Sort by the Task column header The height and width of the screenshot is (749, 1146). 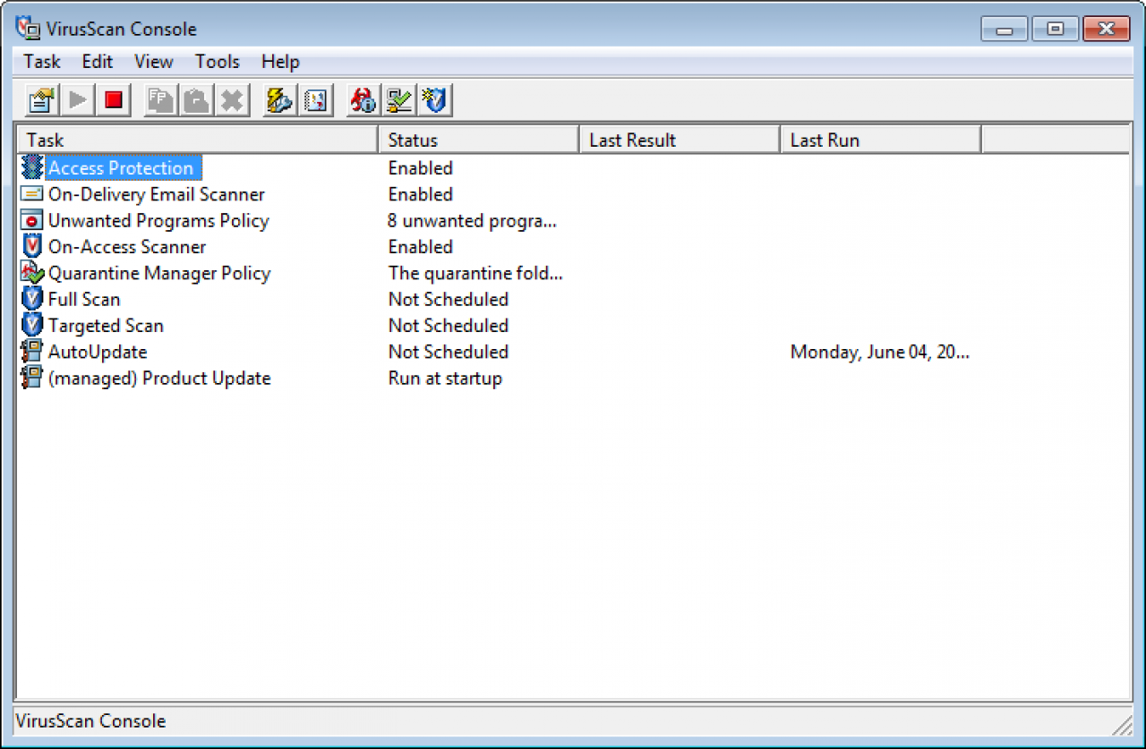pos(197,140)
